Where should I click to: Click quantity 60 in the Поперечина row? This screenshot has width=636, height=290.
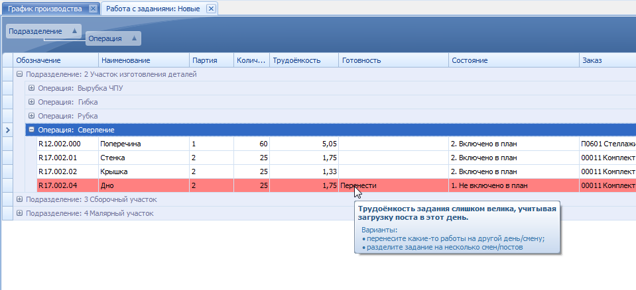[x=251, y=144]
